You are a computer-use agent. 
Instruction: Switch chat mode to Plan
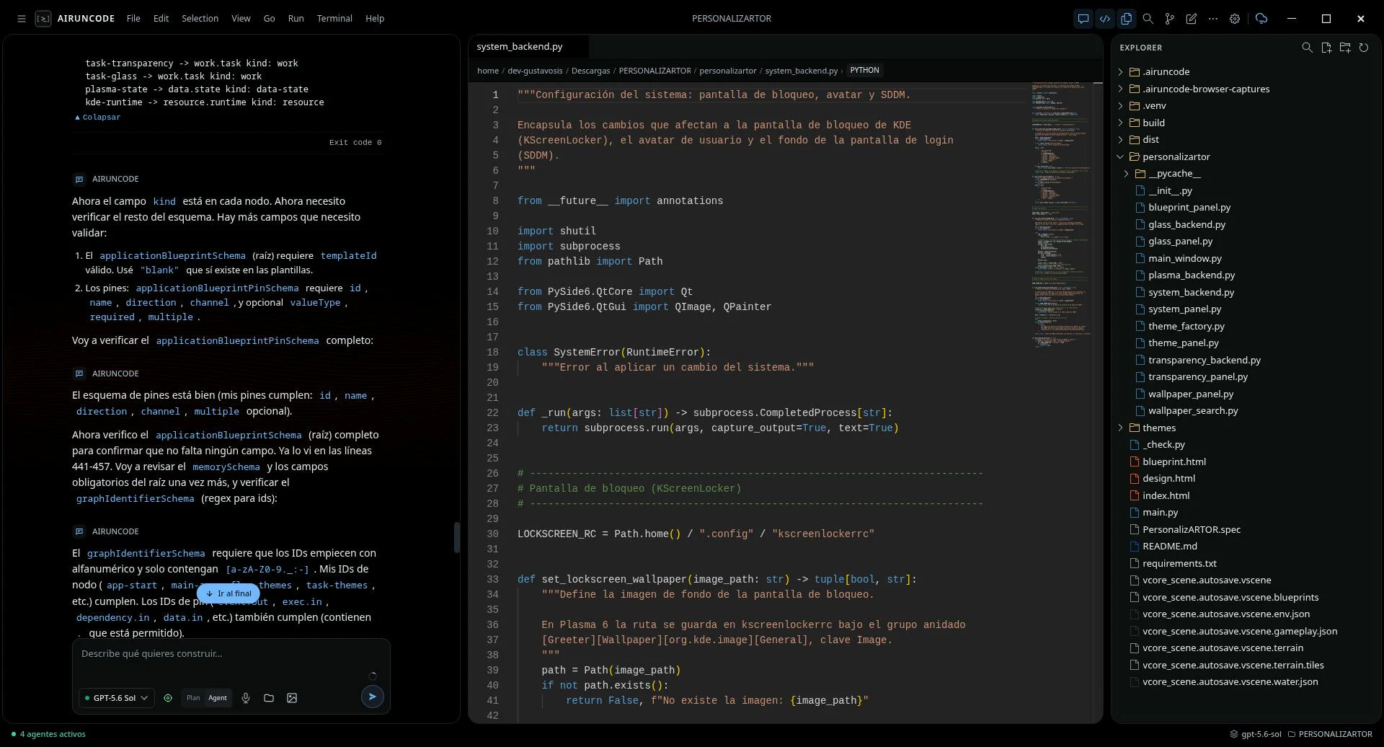[x=193, y=698]
